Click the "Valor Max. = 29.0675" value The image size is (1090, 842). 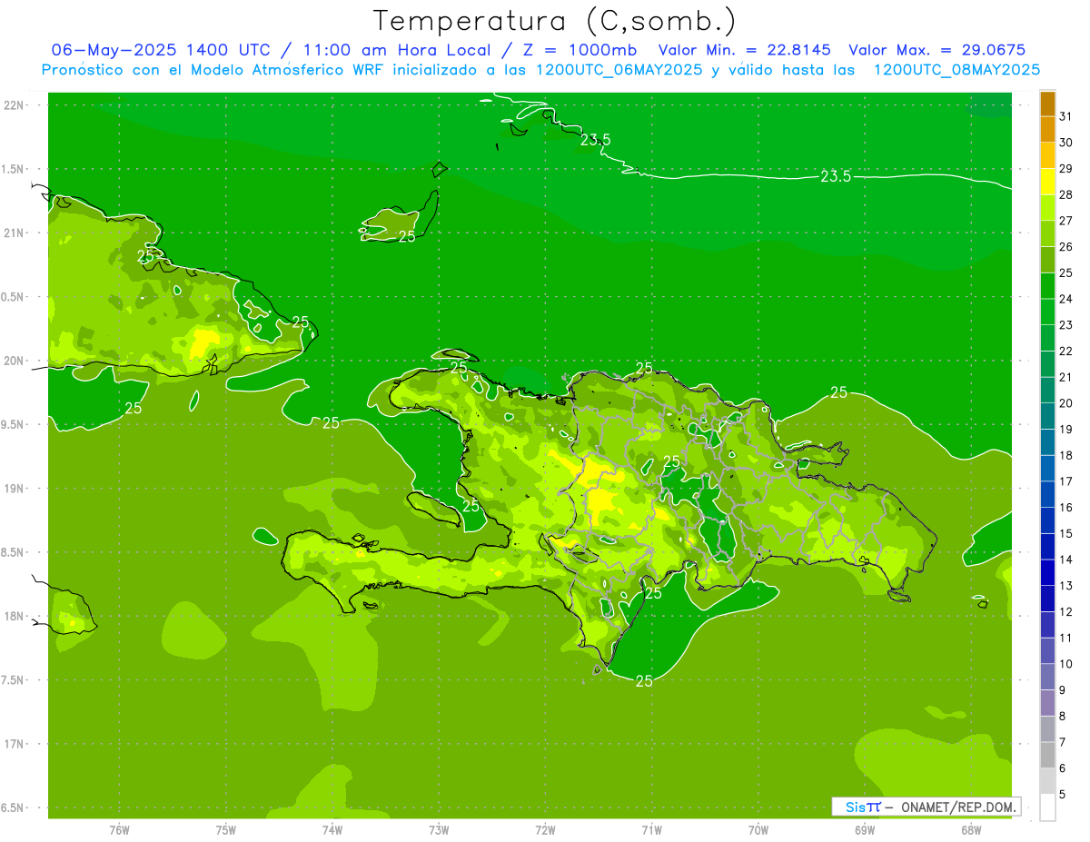[937, 50]
